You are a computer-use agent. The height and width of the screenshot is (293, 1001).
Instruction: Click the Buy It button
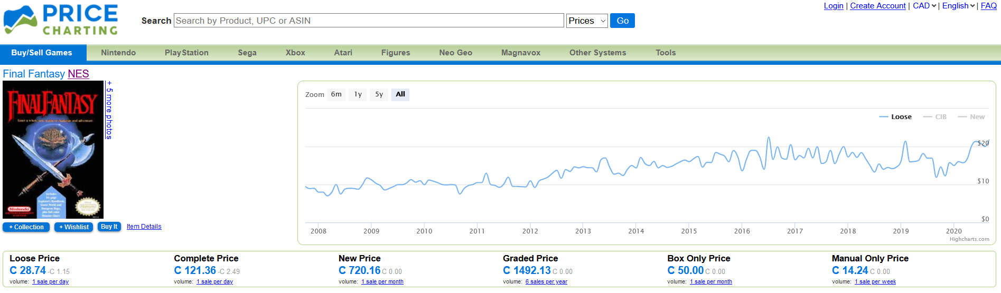109,227
